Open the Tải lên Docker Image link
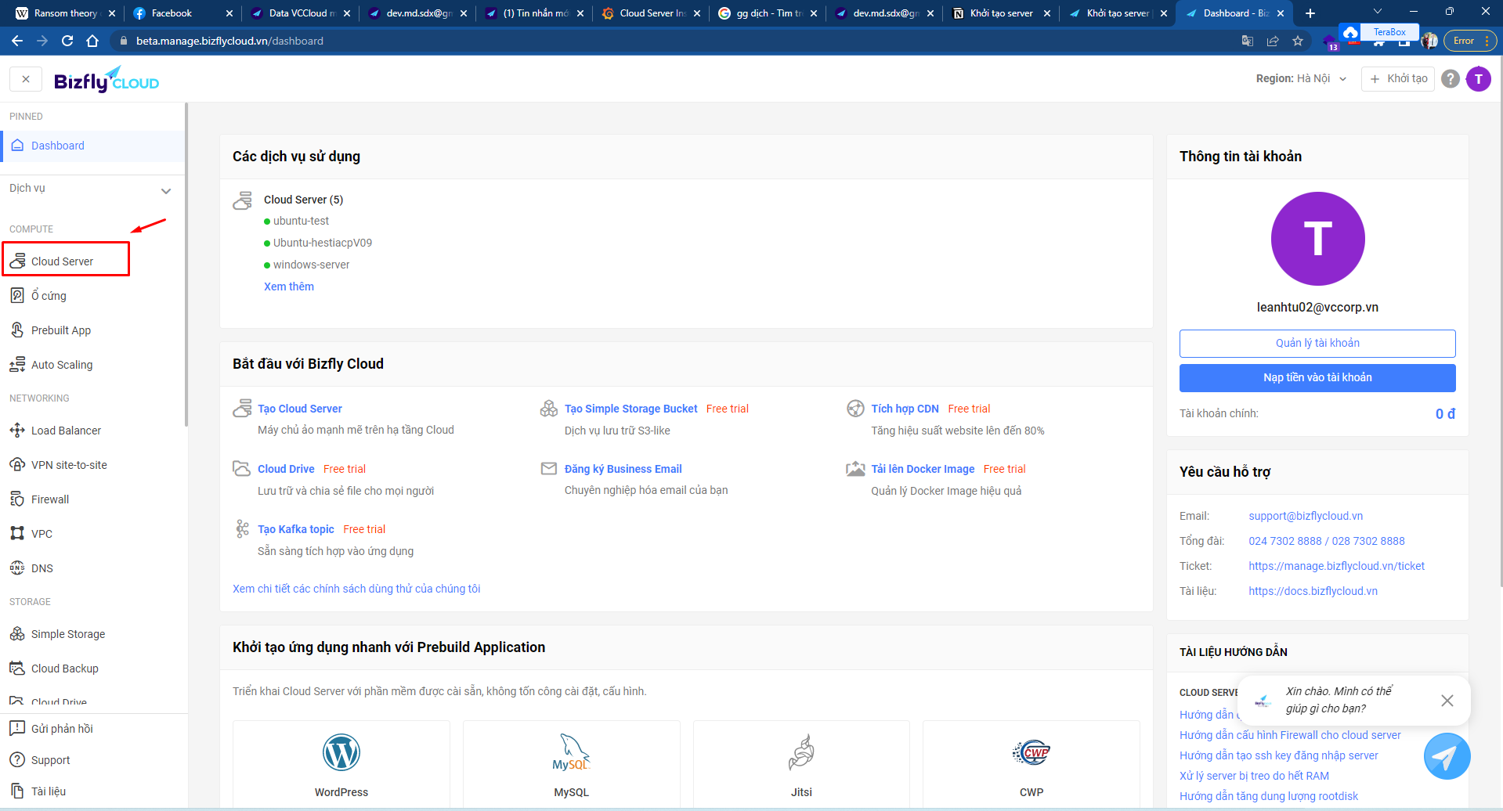This screenshot has height=811, width=1503. coord(923,469)
